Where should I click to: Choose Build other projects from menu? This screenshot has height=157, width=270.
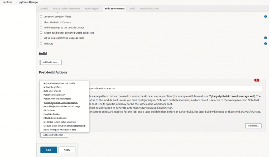pyautogui.click(x=52, y=91)
